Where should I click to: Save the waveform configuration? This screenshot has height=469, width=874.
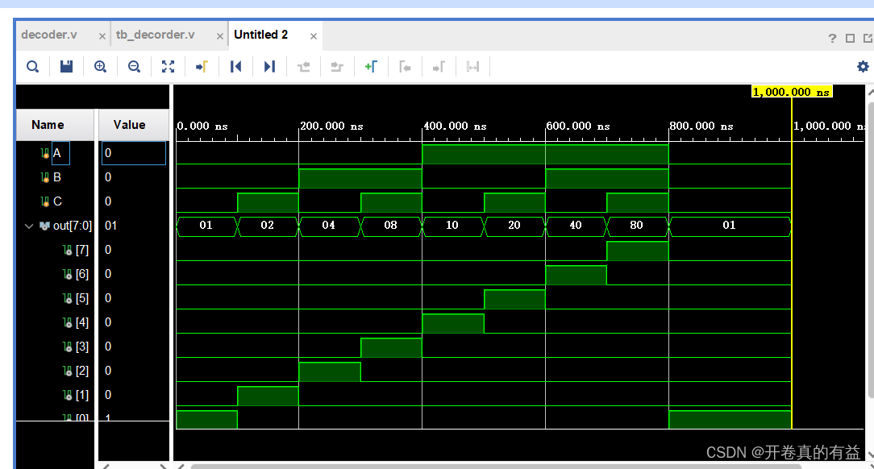[x=66, y=66]
